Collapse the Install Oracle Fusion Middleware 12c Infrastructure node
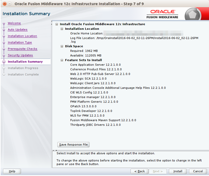 tap(57, 24)
